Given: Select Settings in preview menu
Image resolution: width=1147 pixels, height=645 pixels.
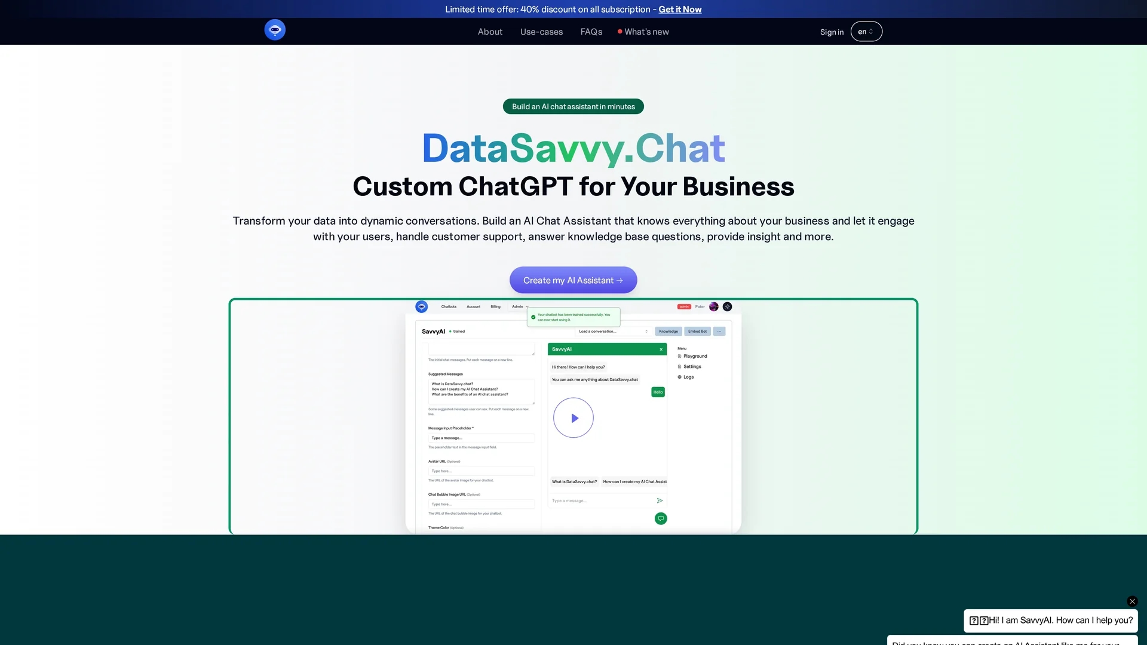Looking at the screenshot, I should coord(689,367).
